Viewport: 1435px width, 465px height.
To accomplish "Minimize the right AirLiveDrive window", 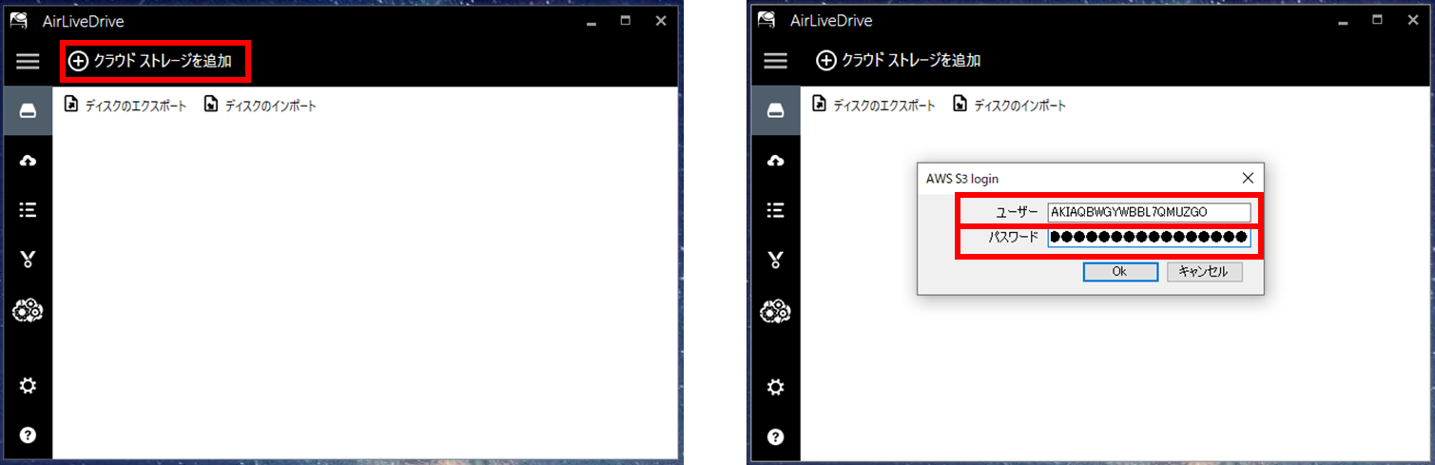I will pos(1341,21).
